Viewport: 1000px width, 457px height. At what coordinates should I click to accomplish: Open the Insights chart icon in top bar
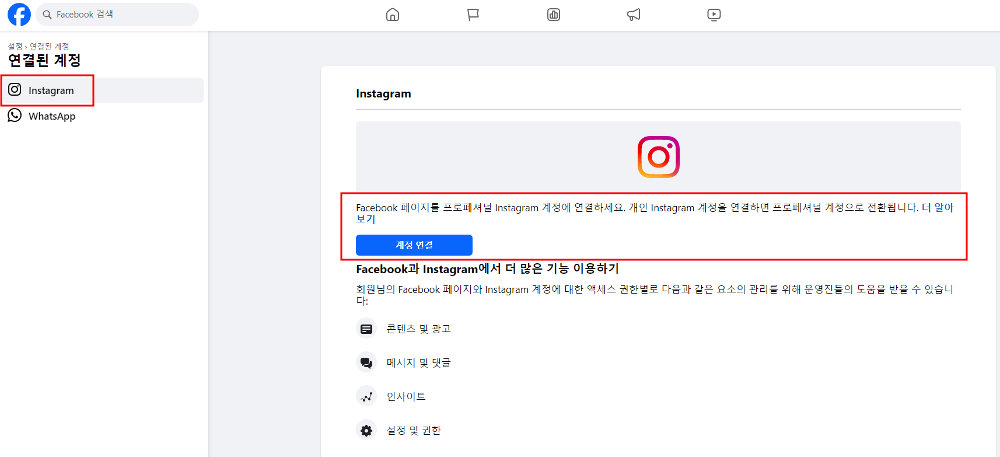[554, 15]
